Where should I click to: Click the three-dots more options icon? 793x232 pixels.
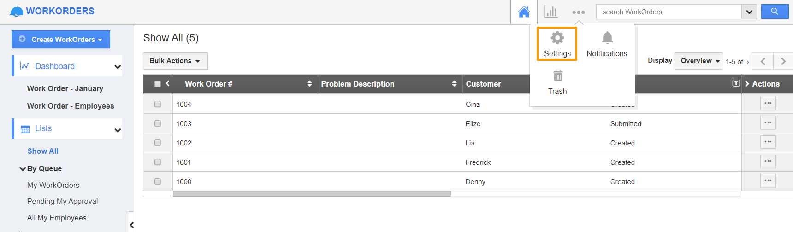pyautogui.click(x=578, y=12)
